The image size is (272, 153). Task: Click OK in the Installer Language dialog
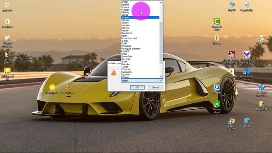[137, 88]
